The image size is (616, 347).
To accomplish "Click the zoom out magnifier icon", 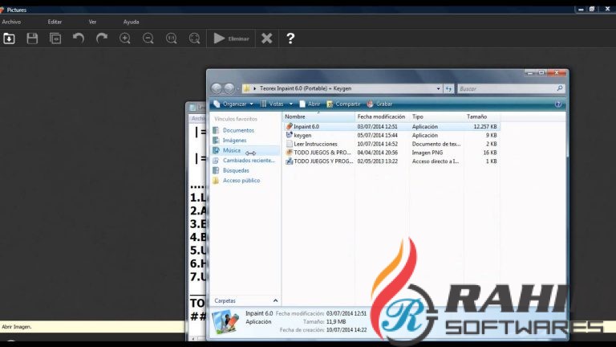I will [148, 39].
